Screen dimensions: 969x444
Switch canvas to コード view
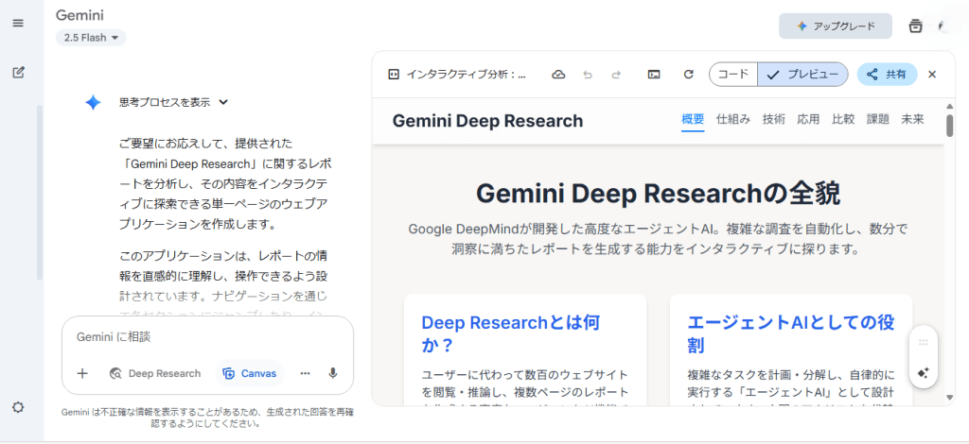tap(733, 75)
